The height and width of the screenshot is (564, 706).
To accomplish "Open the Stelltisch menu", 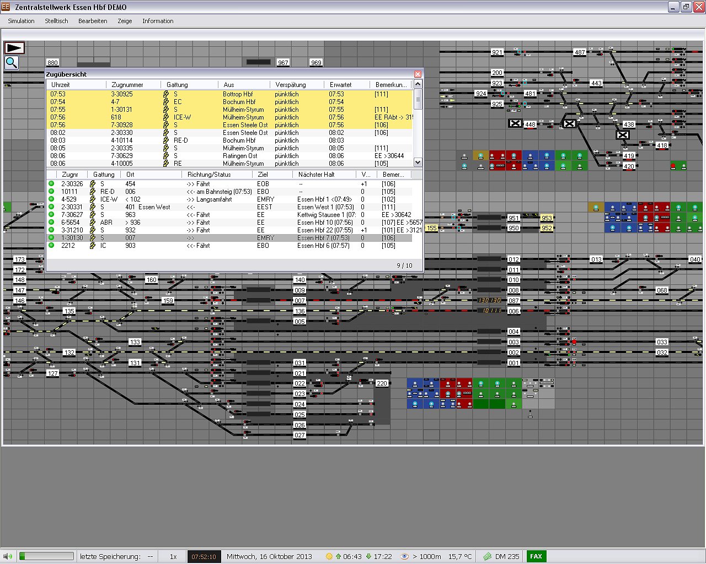I will [56, 21].
